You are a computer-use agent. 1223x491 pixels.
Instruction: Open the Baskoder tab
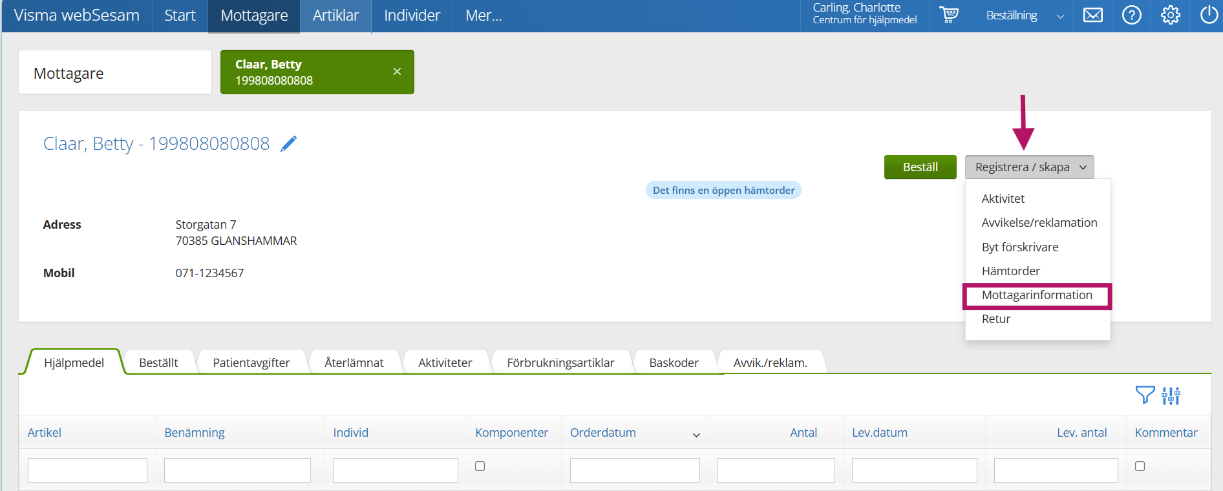pos(674,362)
